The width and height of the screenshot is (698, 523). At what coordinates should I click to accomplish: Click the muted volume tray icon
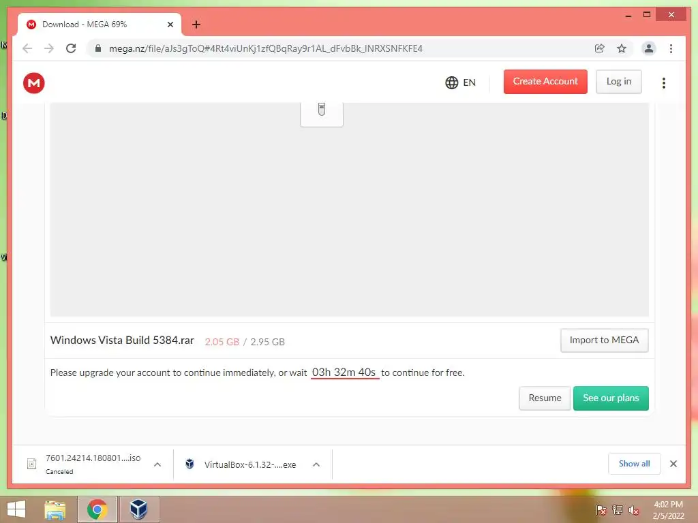point(634,509)
